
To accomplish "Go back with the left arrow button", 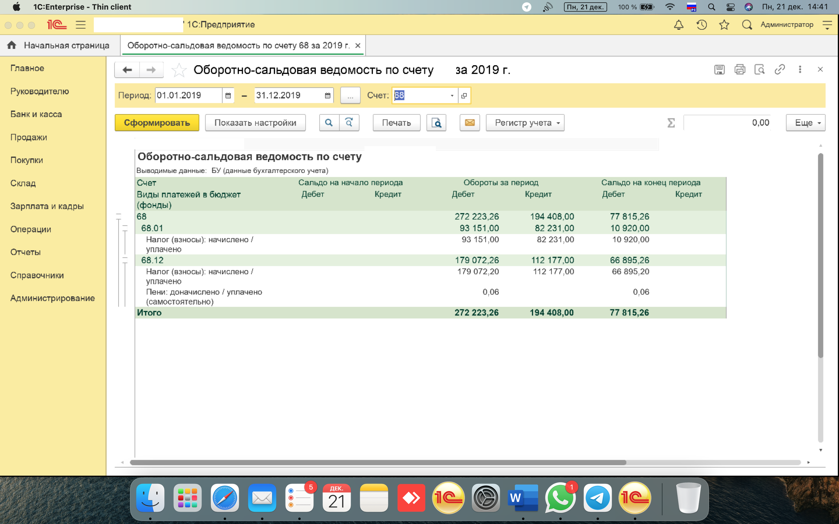I will click(127, 70).
